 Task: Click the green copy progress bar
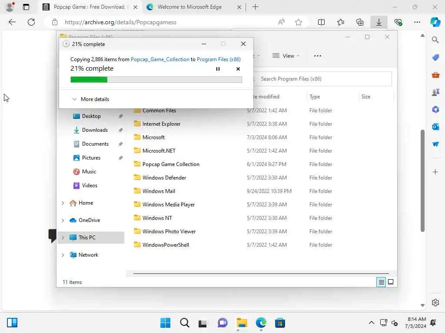pos(156,80)
